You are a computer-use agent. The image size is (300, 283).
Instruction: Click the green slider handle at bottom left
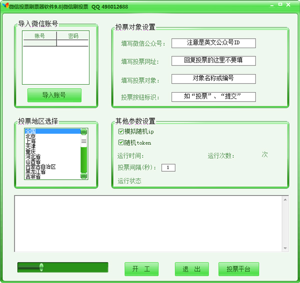(x=41, y=267)
